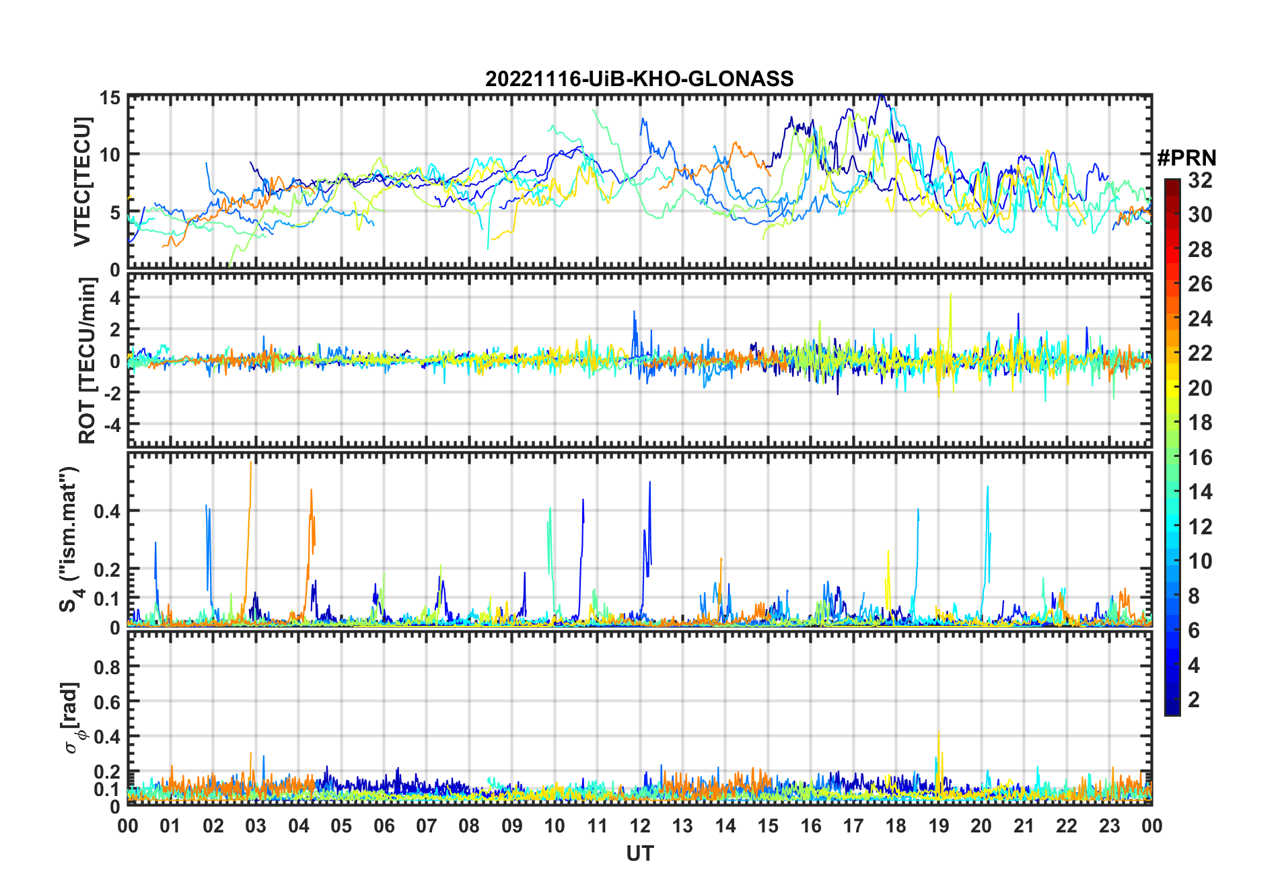Click the -4 tick label on ROT axis
The width and height of the screenshot is (1280, 895).
click(110, 425)
